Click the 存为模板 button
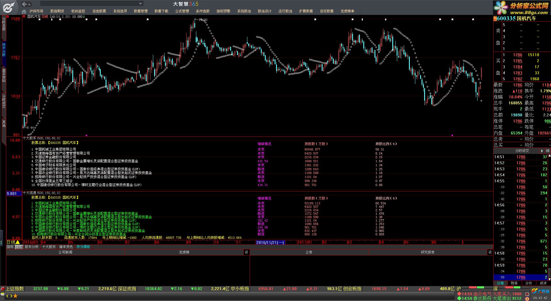 coord(83,247)
